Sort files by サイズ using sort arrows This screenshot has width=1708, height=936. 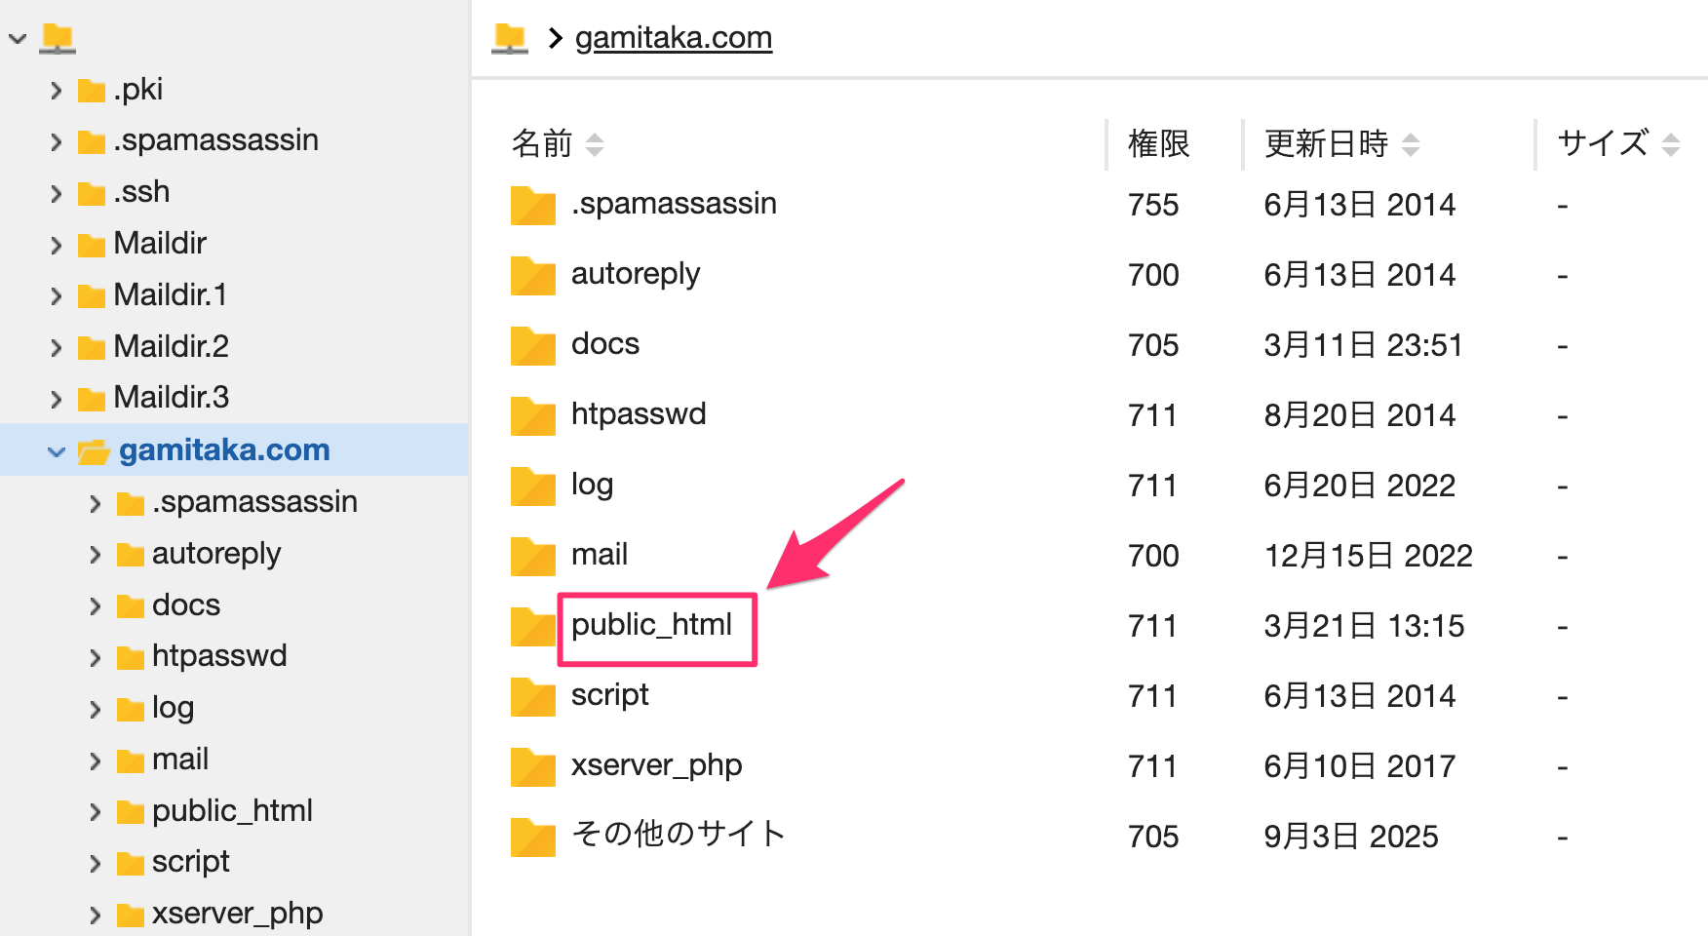point(1671,144)
